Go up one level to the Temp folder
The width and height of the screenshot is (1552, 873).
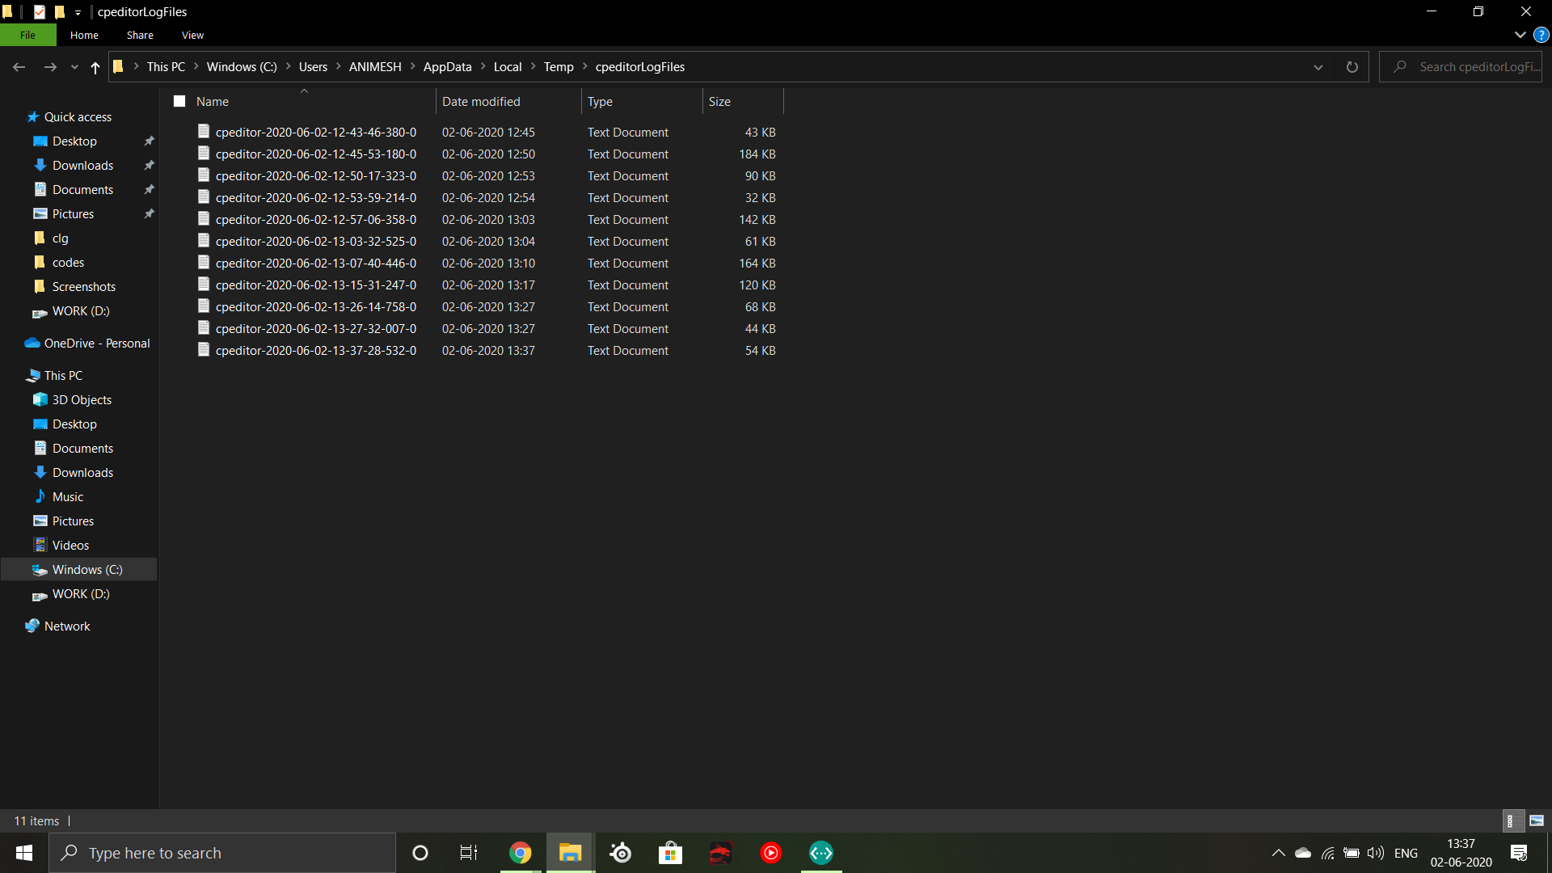click(95, 67)
